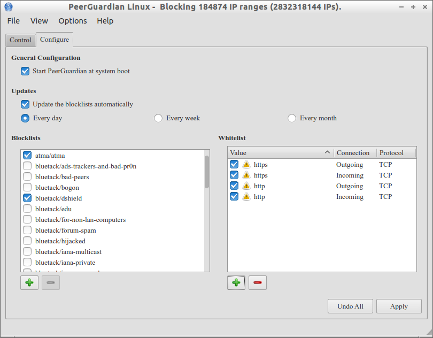Viewport: 433px width, 338px height.
Task: Enable the bluetack/iana-private blocklist
Action: coord(27,262)
